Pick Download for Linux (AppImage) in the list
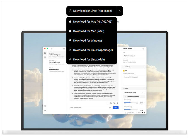 92,50
